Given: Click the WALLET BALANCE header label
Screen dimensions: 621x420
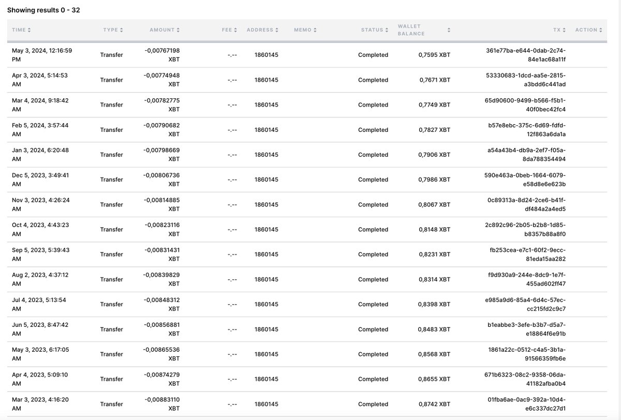Looking at the screenshot, I should click(x=411, y=30).
